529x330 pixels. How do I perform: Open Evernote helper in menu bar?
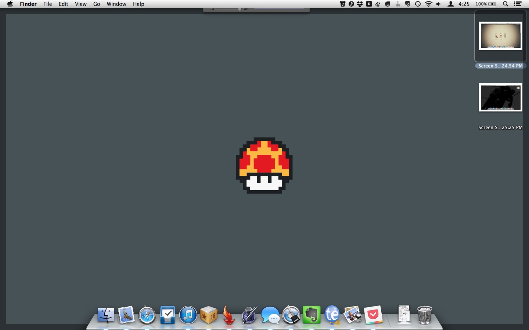click(407, 4)
